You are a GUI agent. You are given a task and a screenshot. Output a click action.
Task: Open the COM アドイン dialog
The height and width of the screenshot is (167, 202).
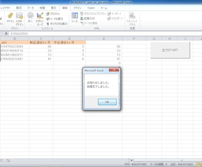[19, 19]
